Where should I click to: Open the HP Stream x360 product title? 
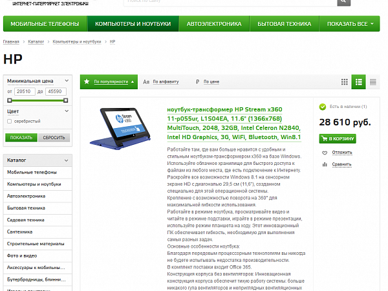234,124
